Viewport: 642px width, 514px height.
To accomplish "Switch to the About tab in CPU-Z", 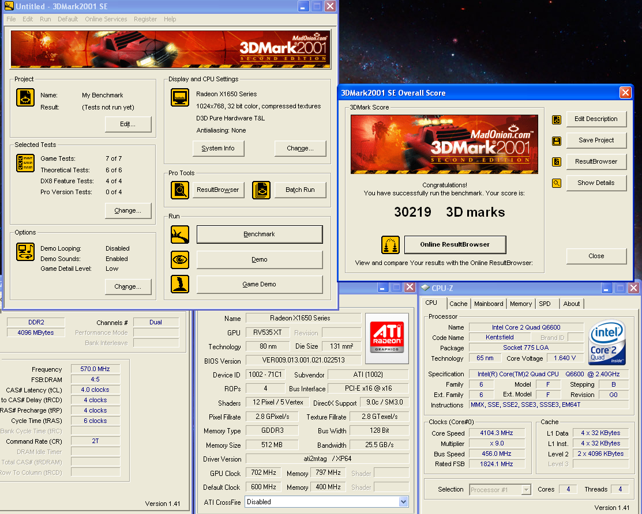I will point(571,304).
